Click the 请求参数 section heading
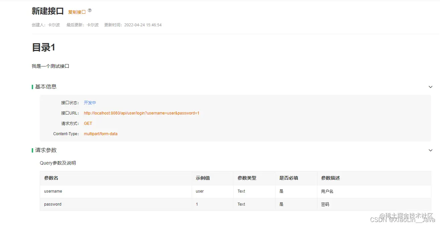Screen dimensions: 440x226 46,150
